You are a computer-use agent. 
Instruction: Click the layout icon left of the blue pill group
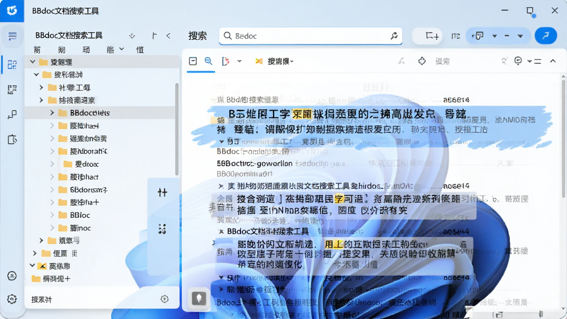pyautogui.click(x=456, y=36)
